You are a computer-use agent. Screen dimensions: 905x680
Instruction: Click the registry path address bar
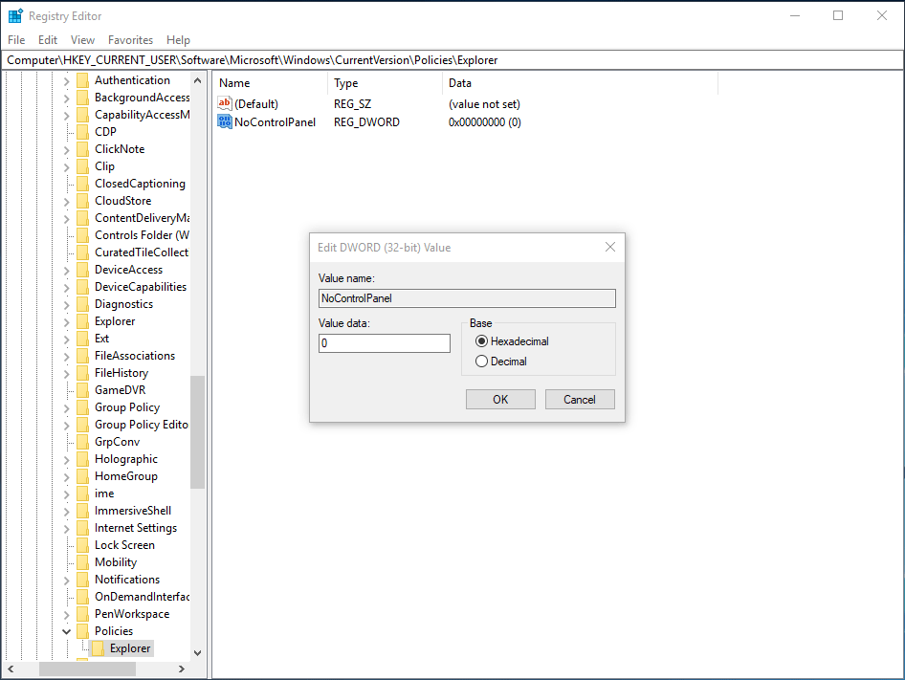click(452, 60)
